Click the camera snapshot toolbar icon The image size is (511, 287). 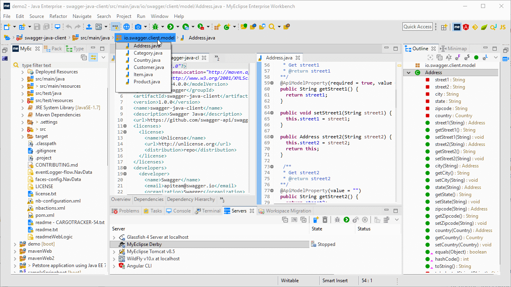tap(138, 27)
